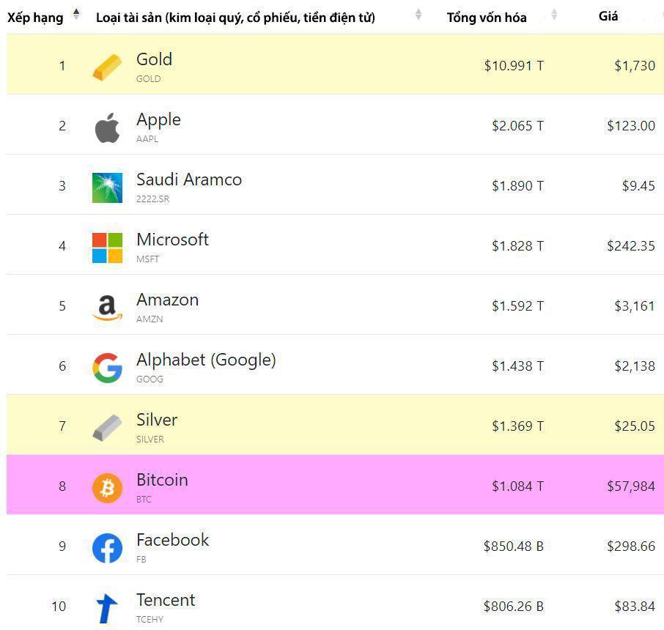Click the Tổng vốn hóa header
The width and height of the screenshot is (664, 630).
(486, 18)
